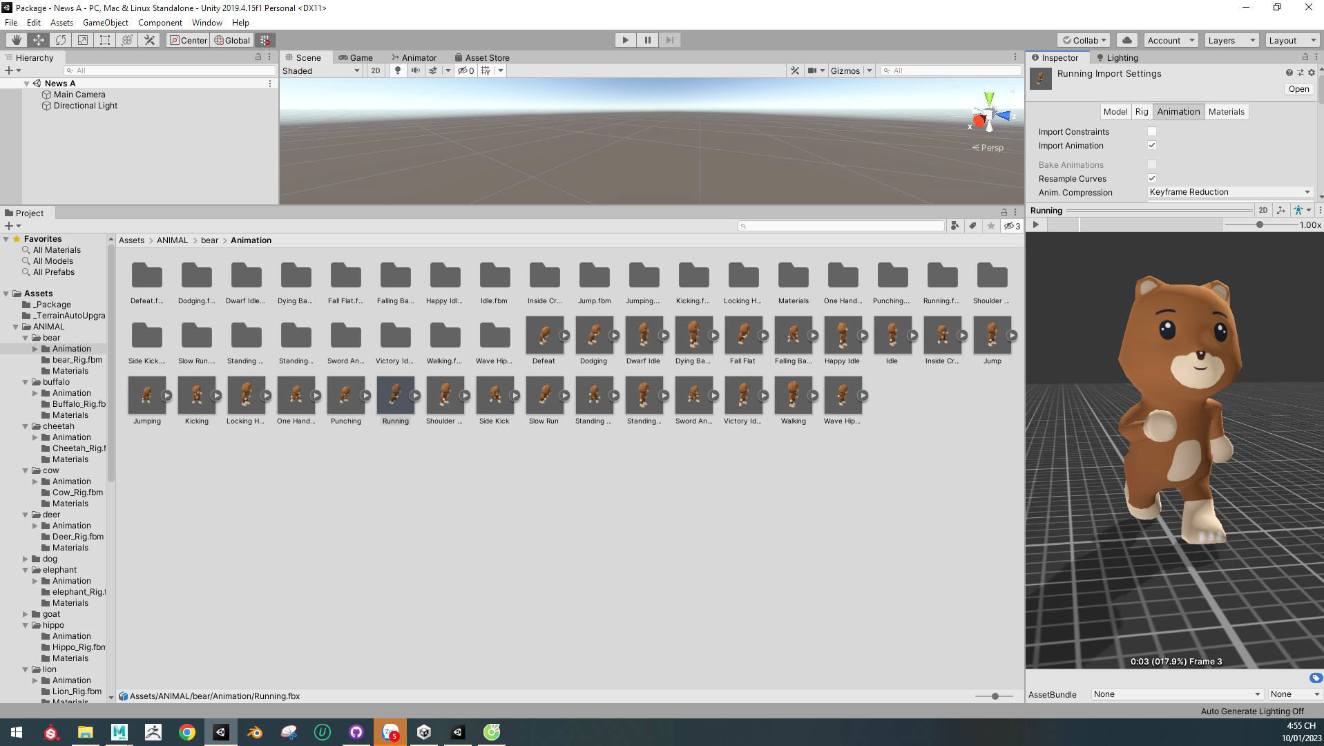Select the Scale tool
The width and height of the screenshot is (1324, 746).
tap(82, 40)
